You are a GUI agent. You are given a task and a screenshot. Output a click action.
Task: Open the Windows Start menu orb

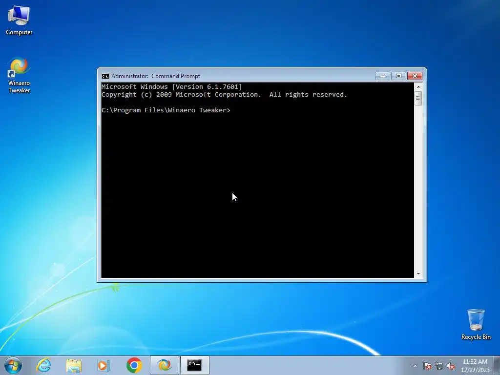pos(13,365)
